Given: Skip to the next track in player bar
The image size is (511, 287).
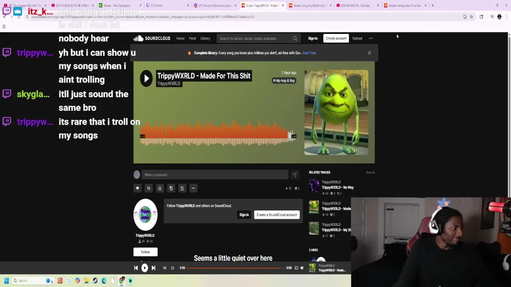Looking at the screenshot, I should [153, 268].
